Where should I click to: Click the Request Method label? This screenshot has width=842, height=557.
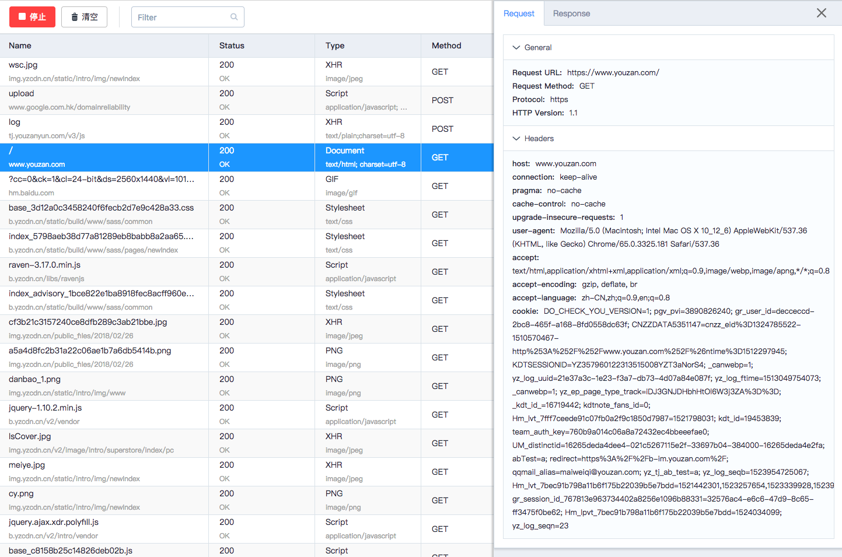coord(543,86)
